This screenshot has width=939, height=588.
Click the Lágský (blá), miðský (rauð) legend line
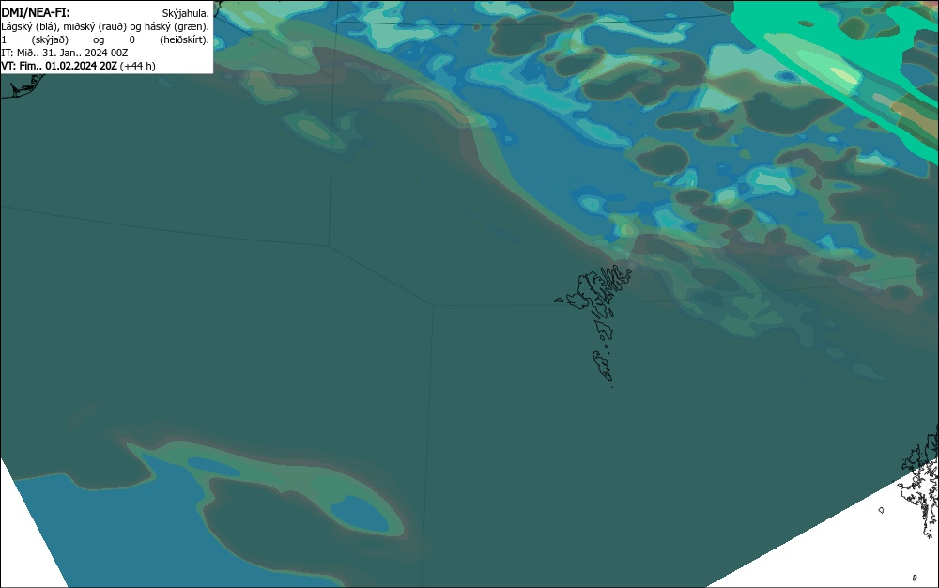point(105,26)
